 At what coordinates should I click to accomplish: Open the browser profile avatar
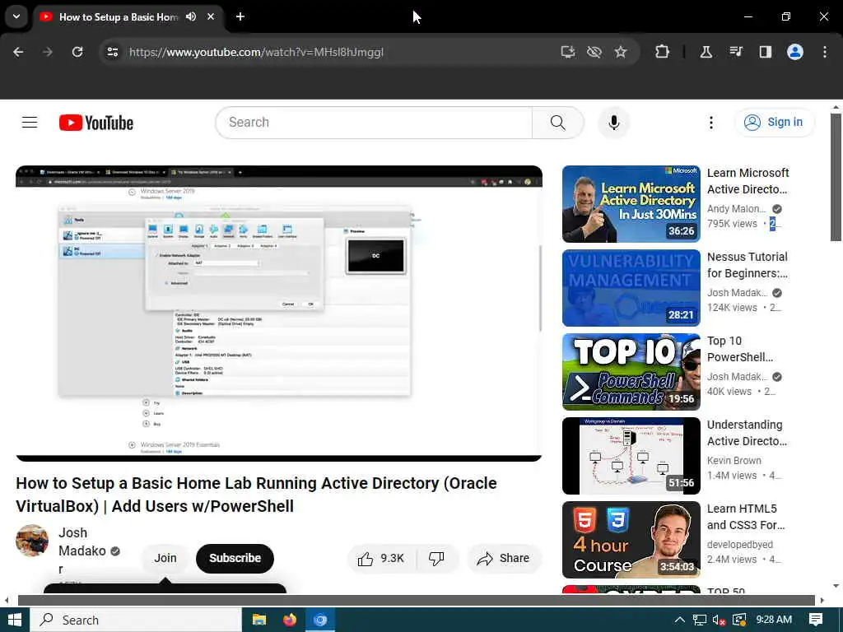(x=795, y=52)
